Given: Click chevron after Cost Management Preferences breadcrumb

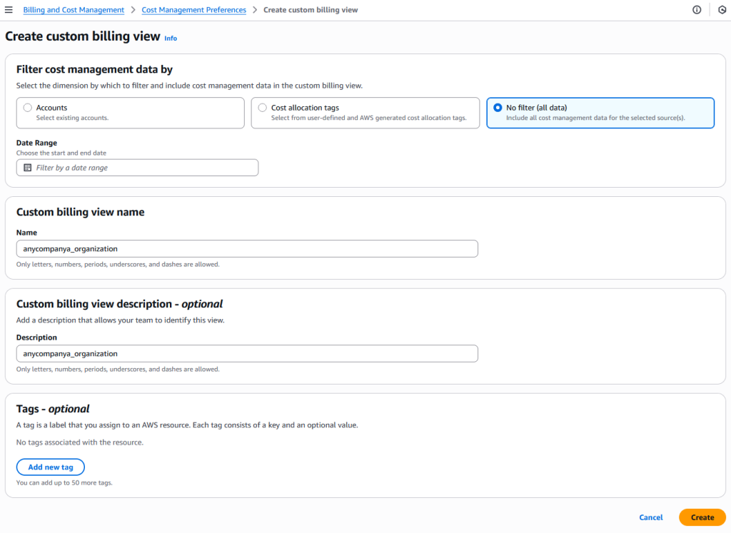Looking at the screenshot, I should [255, 10].
